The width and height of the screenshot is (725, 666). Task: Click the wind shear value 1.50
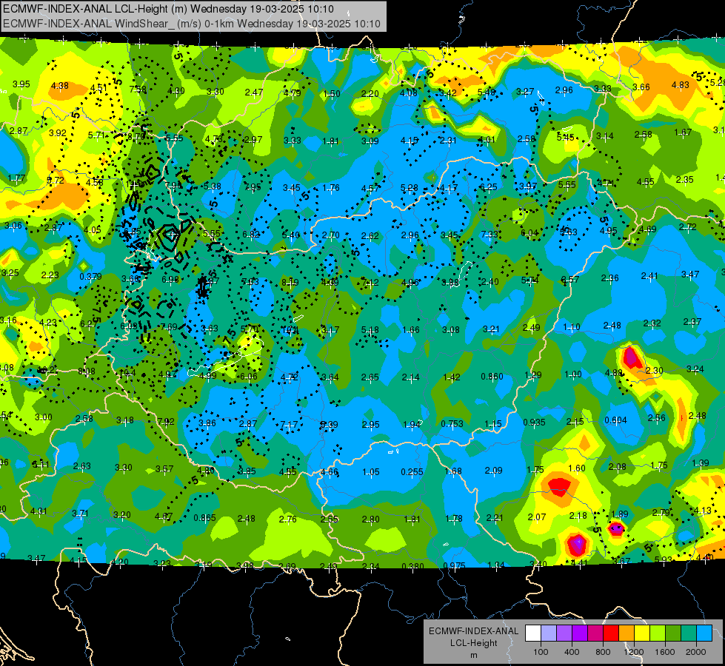(332, 93)
